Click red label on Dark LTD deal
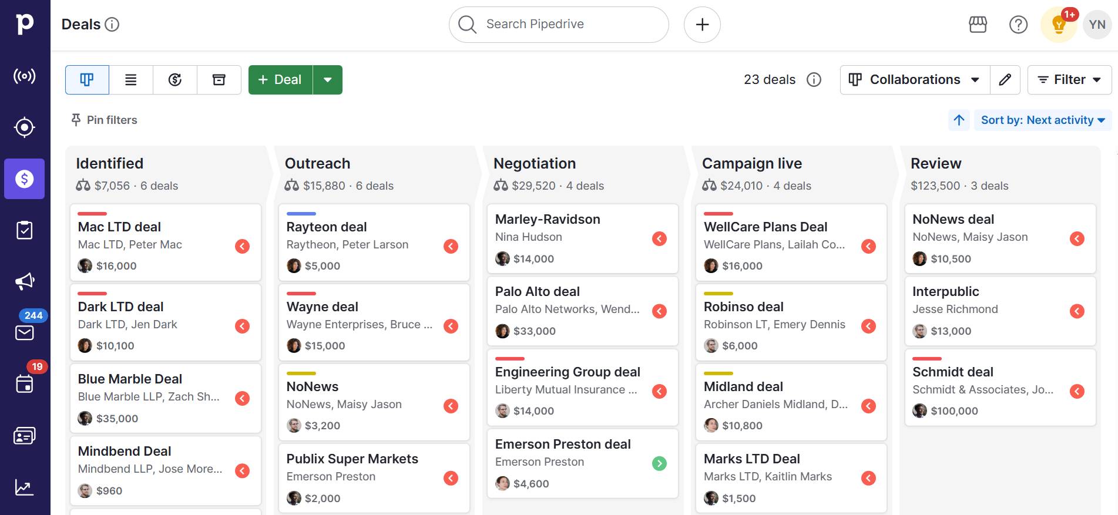The height and width of the screenshot is (515, 1118). [92, 293]
